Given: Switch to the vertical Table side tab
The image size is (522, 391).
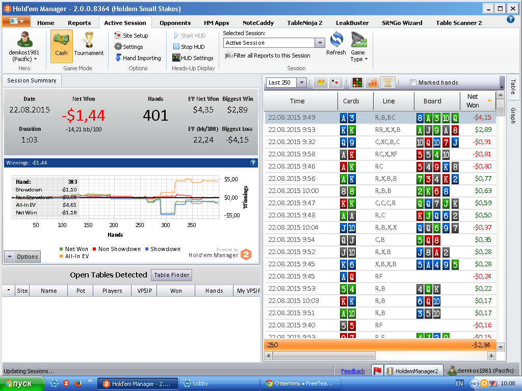Looking at the screenshot, I should (513, 87).
